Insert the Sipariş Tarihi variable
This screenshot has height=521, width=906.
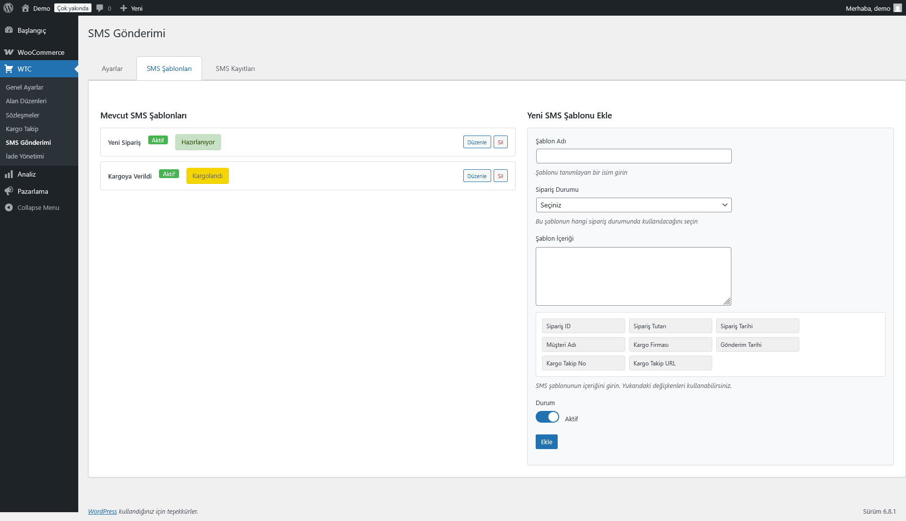pos(757,326)
